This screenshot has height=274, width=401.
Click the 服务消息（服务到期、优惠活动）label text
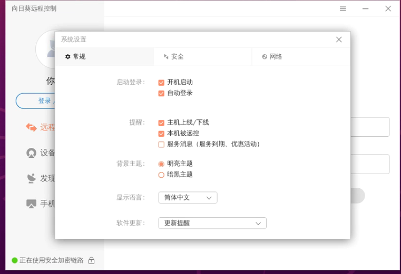click(x=213, y=144)
